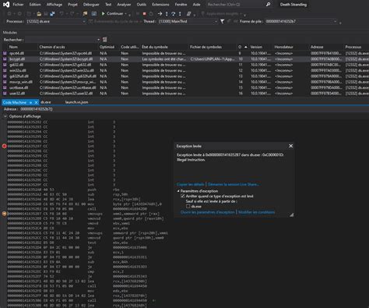Sort by État du symbole column header
This screenshot has width=369, height=308.
[155, 47]
